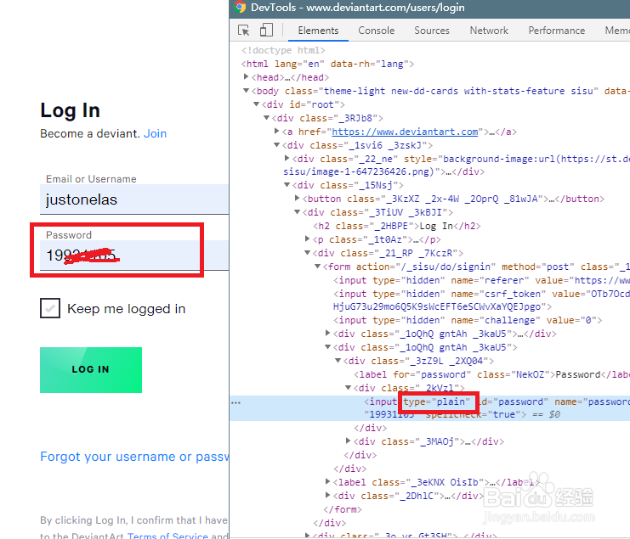Select the label for="password" line
This screenshot has height=539, width=630.
coord(491,374)
